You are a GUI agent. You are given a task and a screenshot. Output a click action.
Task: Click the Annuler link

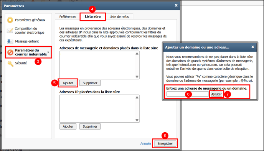click(146, 144)
